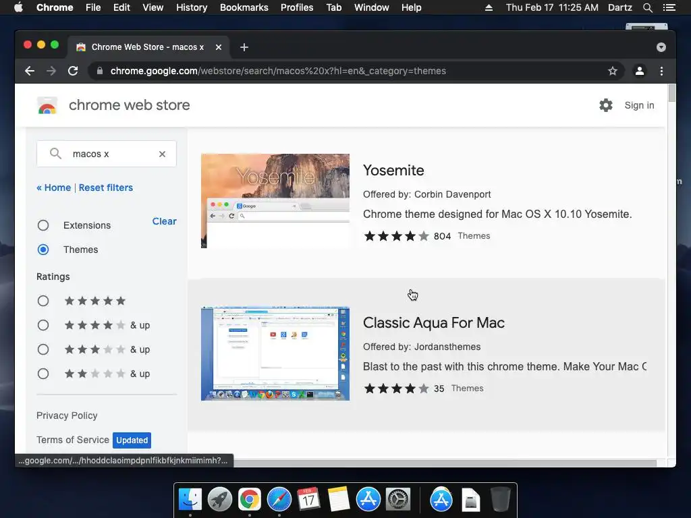This screenshot has width=691, height=518.
Task: Click the vertical page scrollbar thumb
Action: [671, 93]
